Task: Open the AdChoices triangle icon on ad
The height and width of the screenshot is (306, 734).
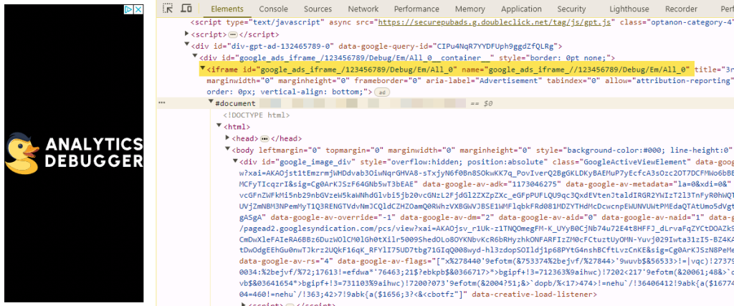Action: 129,9
